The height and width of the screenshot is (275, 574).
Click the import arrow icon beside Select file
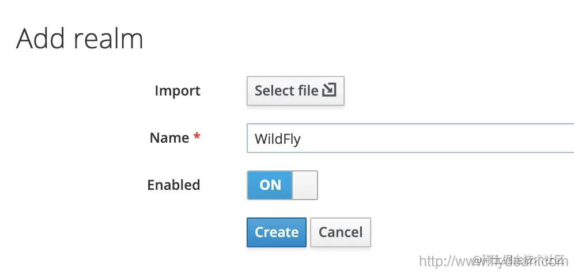coord(329,90)
